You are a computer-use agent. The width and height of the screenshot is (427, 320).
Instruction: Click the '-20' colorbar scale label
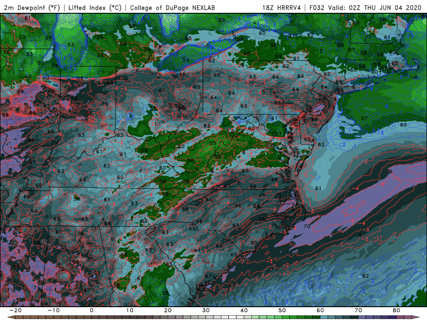(x=15, y=310)
